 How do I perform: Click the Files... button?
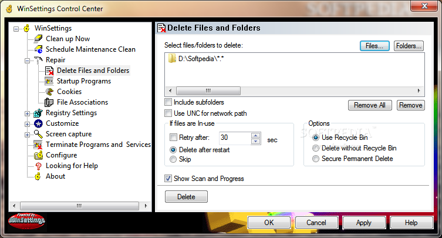[x=374, y=46]
